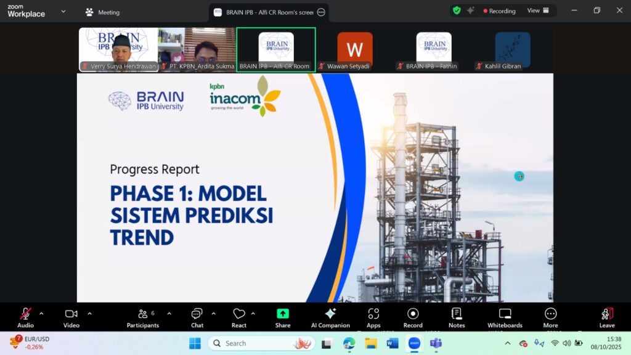Leave the meeting
Viewport: 631px width, 355px height.
coord(607,317)
